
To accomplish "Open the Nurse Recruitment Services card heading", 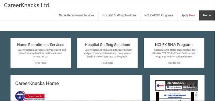I will pos(41,45).
